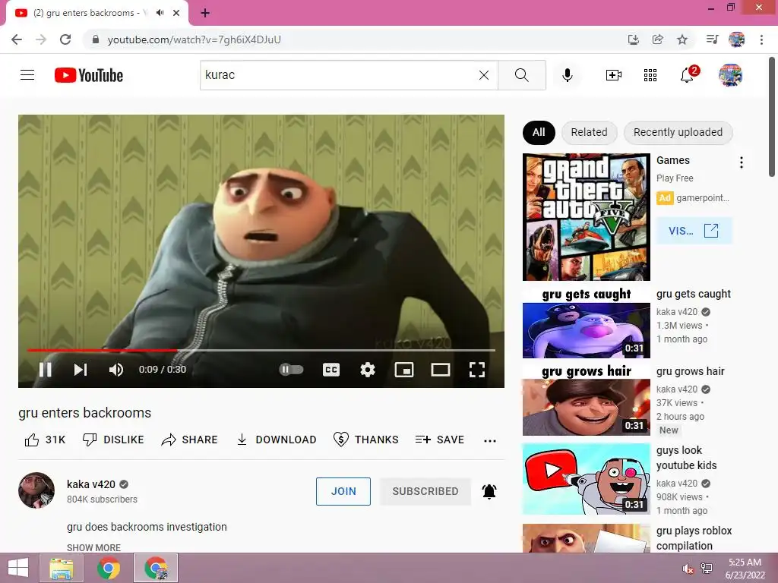Open the first Chrome taskbar icon

tap(109, 568)
